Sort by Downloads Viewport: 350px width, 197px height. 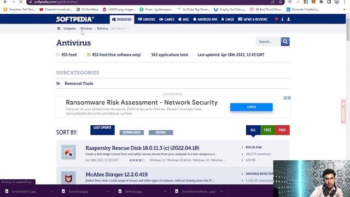132,132
